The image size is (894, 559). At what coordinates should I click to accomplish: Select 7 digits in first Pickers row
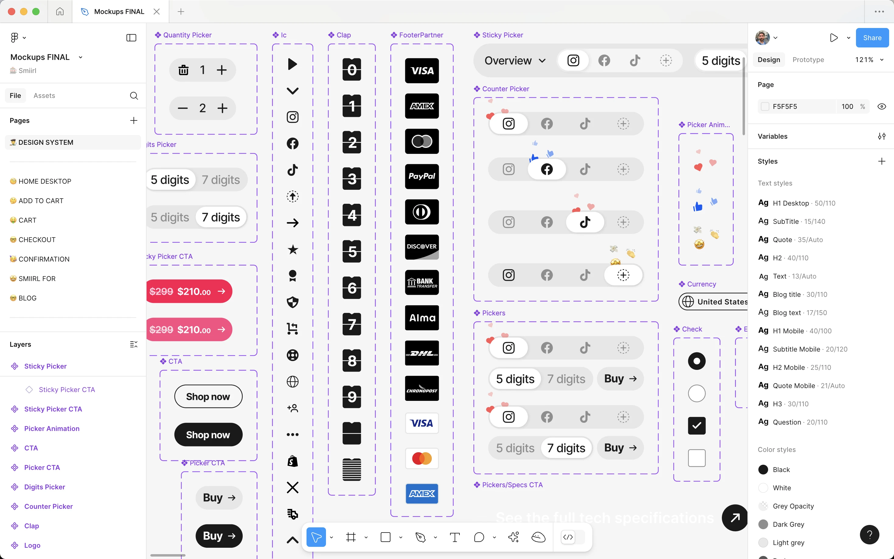566,379
